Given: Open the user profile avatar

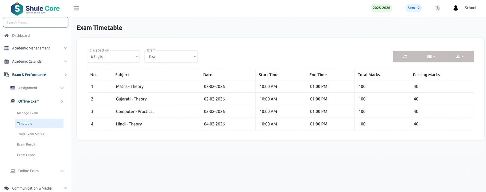Looking at the screenshot, I should click(455, 8).
